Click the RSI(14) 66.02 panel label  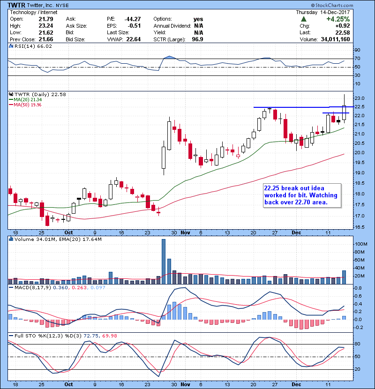tap(33, 46)
